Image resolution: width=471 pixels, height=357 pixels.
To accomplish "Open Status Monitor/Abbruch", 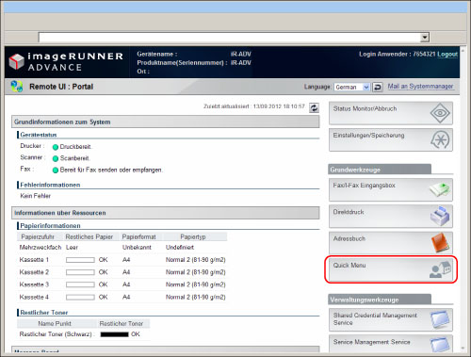I will click(391, 113).
